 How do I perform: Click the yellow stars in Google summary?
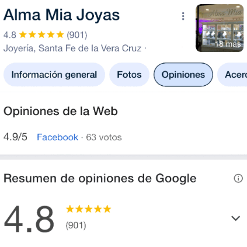[x=88, y=209]
